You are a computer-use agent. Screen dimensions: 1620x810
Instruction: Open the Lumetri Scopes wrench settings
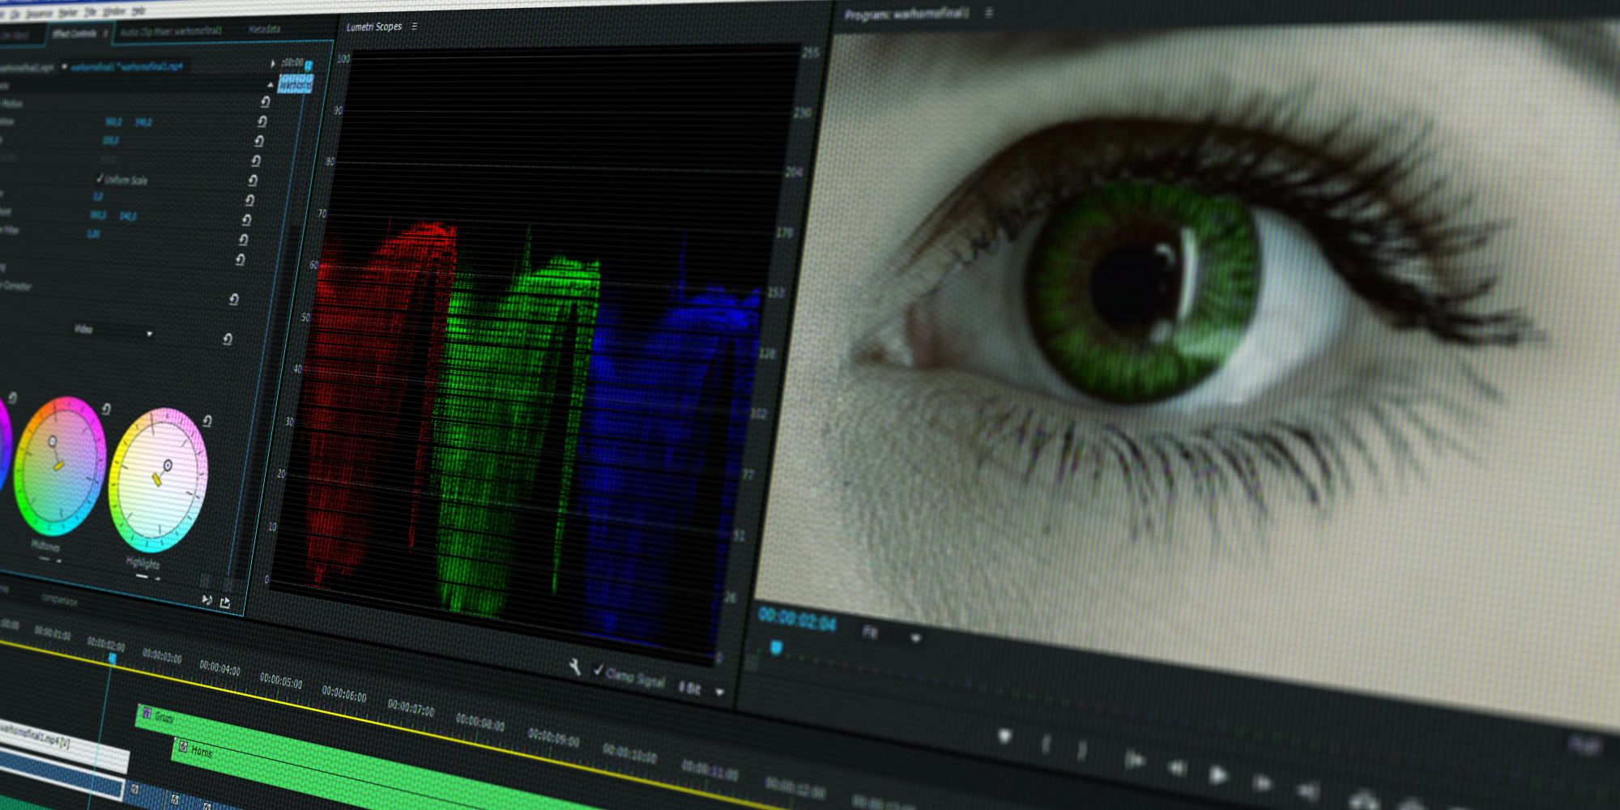click(x=574, y=667)
